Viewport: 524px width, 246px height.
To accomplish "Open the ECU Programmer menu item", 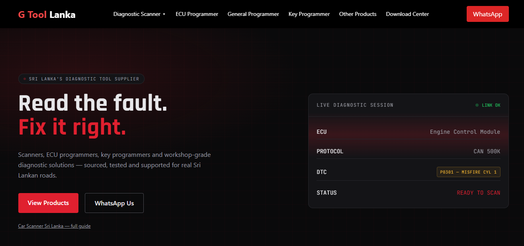I will pyautogui.click(x=197, y=14).
